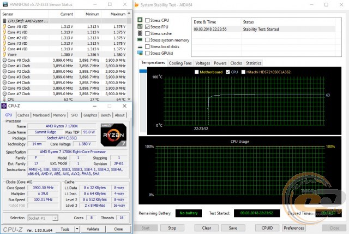Click the AIDA64 flame title icon
This screenshot has width=349, height=234.
(x=136, y=5)
